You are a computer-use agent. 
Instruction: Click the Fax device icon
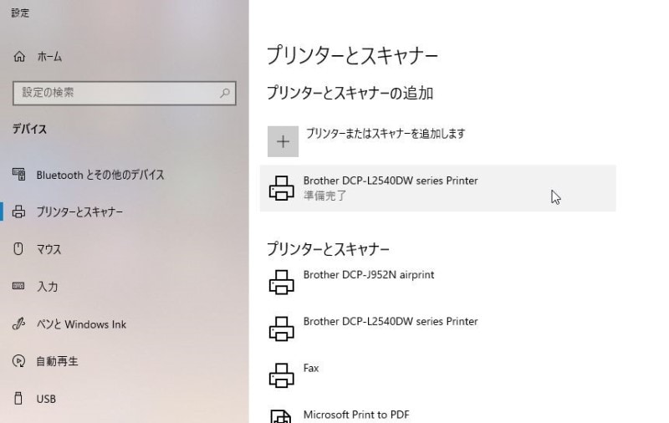point(282,375)
